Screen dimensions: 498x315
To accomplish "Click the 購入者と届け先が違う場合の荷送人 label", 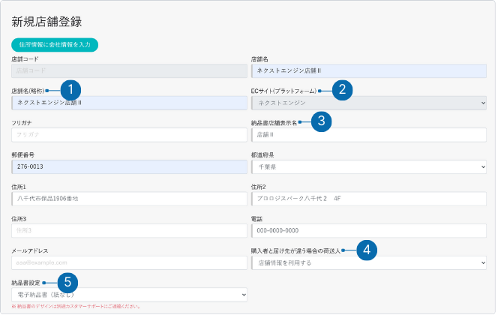I will point(295,250).
